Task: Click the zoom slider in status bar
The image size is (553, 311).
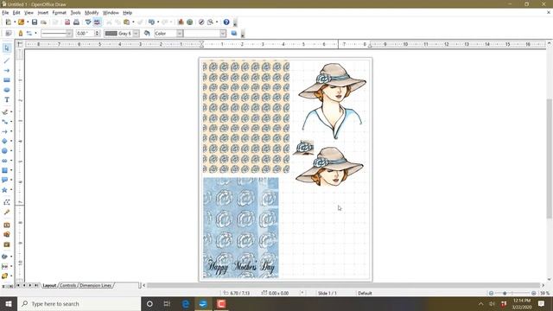Action: (512, 293)
